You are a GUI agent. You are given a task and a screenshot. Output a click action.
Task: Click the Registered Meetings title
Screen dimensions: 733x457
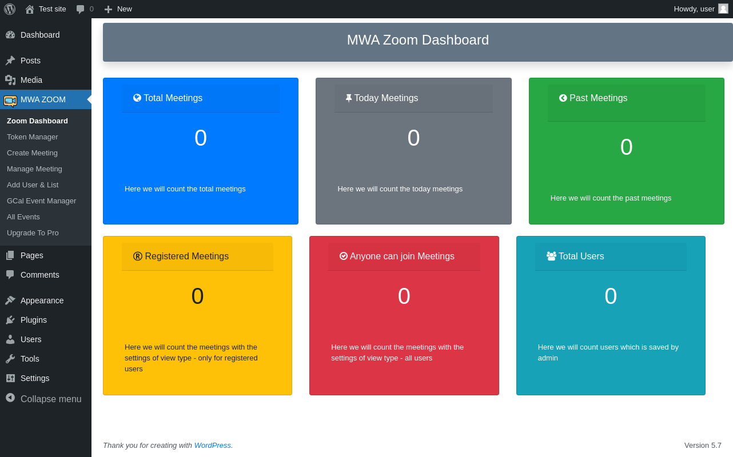click(x=187, y=256)
